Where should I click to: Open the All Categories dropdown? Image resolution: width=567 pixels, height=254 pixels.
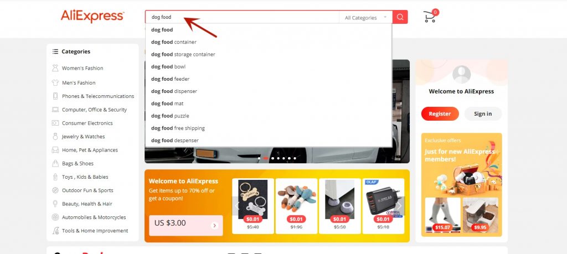click(365, 17)
